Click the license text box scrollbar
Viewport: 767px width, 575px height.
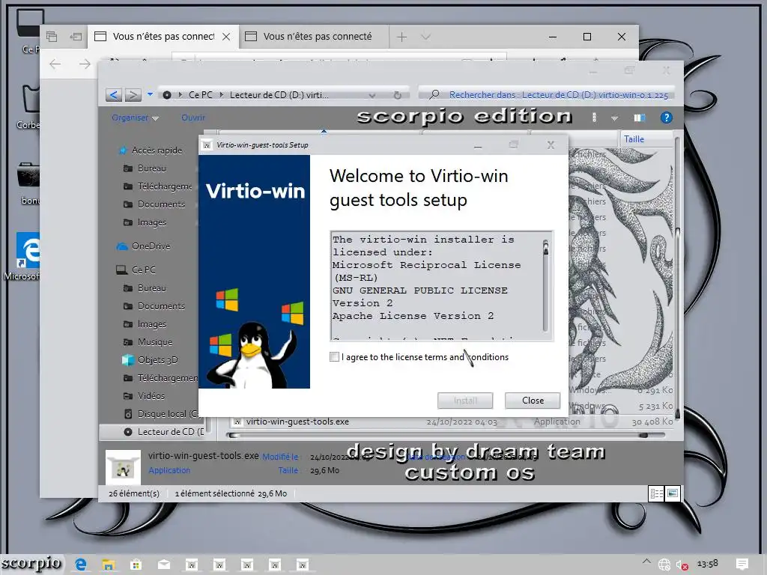click(545, 286)
